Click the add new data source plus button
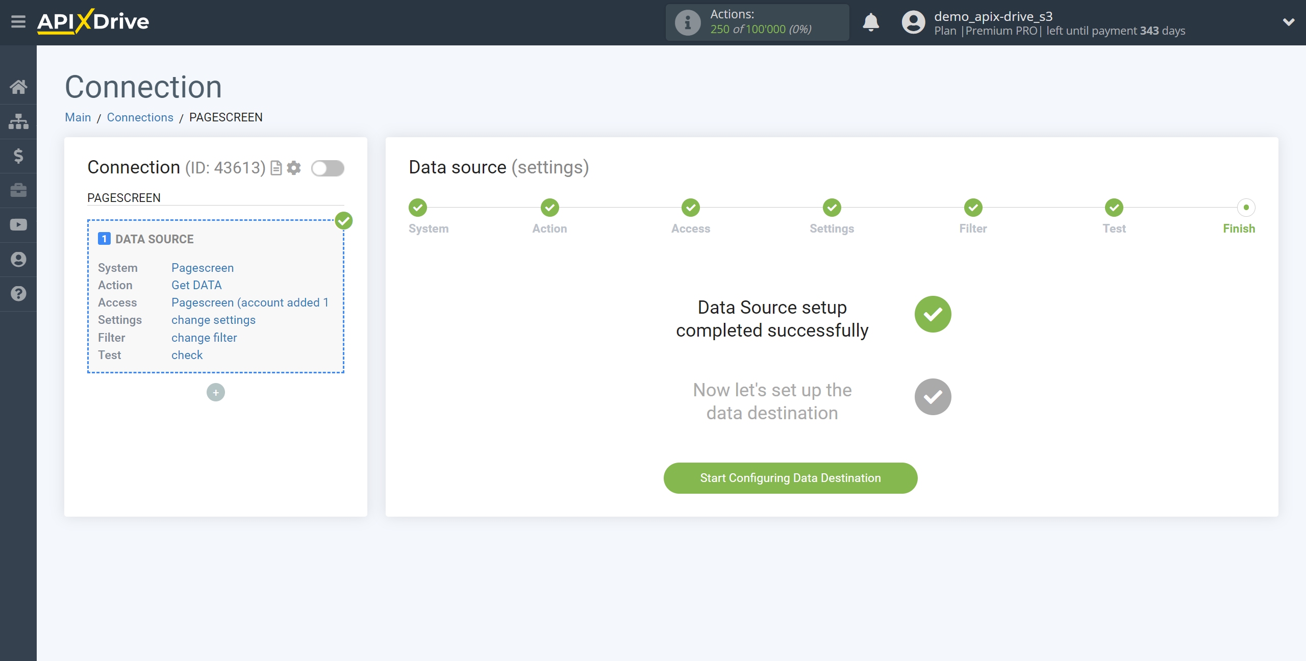 [x=216, y=391]
